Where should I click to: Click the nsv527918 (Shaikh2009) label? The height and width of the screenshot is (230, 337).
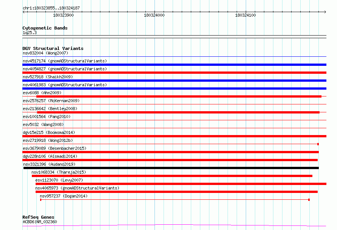[48, 77]
